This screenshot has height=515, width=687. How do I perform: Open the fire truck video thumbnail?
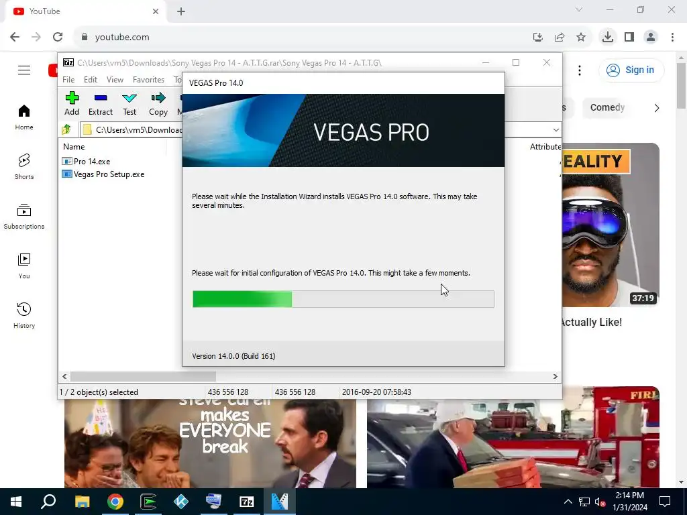[x=513, y=437]
